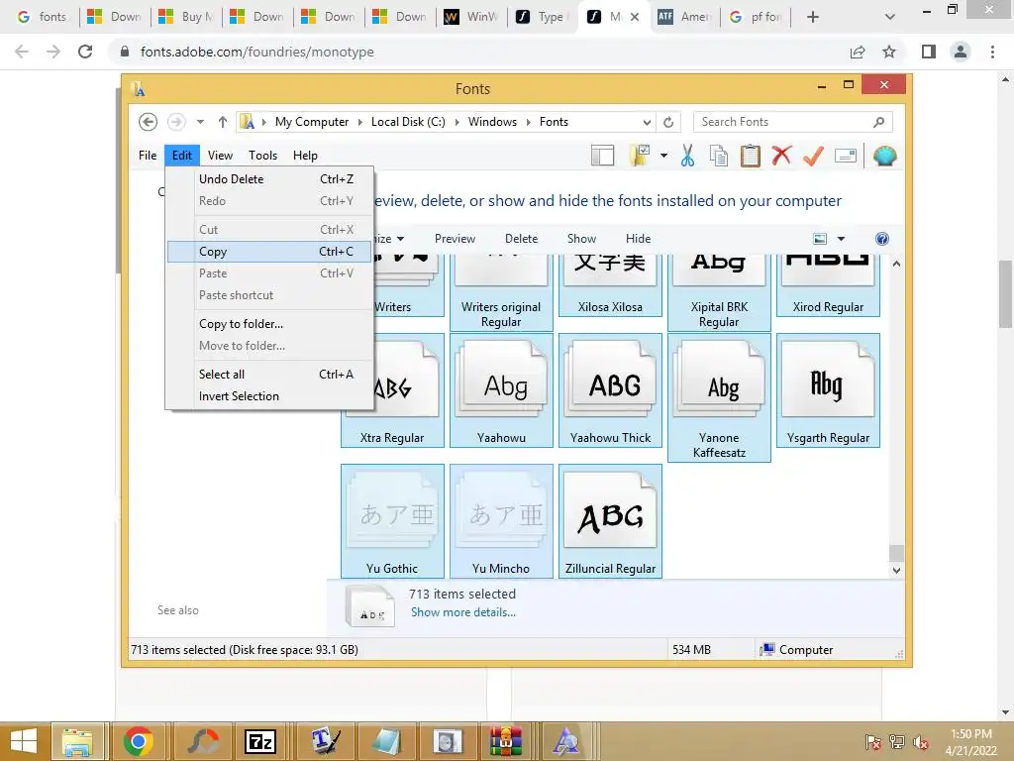This screenshot has height=761, width=1014.
Task: Click the Delete button in command bar
Action: click(x=521, y=239)
